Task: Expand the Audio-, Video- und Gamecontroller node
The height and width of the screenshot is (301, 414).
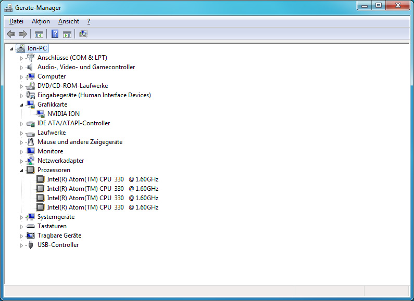Action: pos(22,68)
